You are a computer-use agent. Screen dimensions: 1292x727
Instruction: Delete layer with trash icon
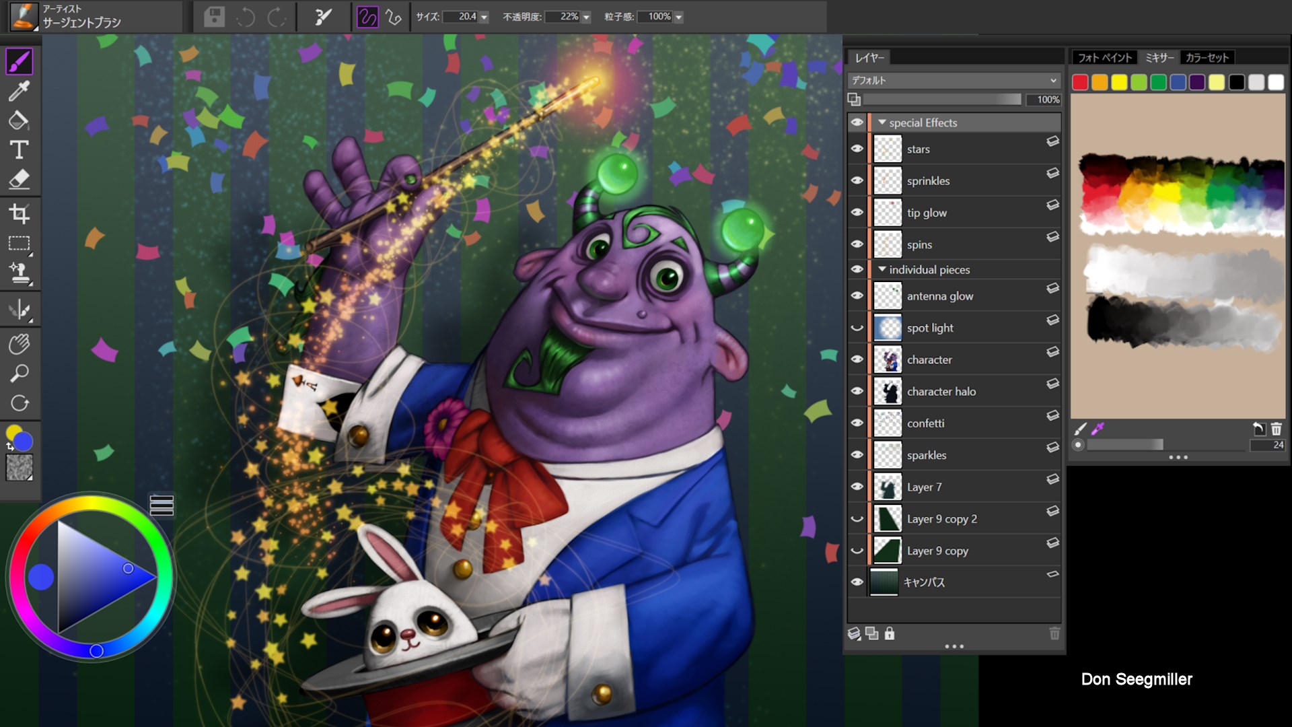[1054, 633]
